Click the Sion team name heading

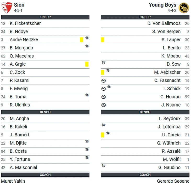pyautogui.click(x=19, y=5)
